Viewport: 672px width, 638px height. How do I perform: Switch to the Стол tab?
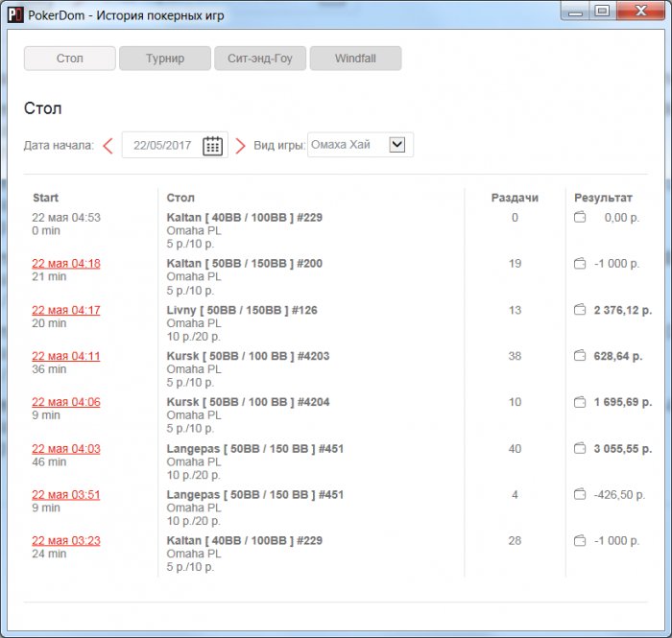pyautogui.click(x=69, y=59)
